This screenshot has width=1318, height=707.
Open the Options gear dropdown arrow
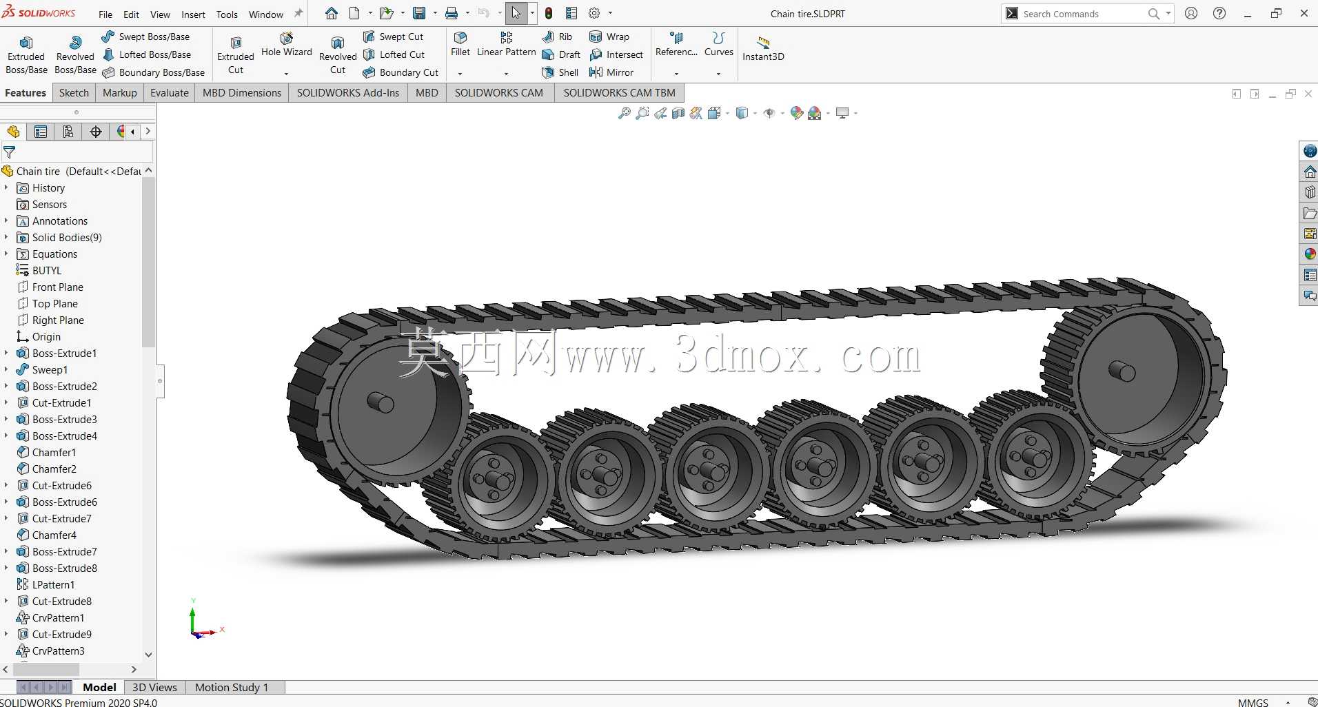tap(610, 13)
